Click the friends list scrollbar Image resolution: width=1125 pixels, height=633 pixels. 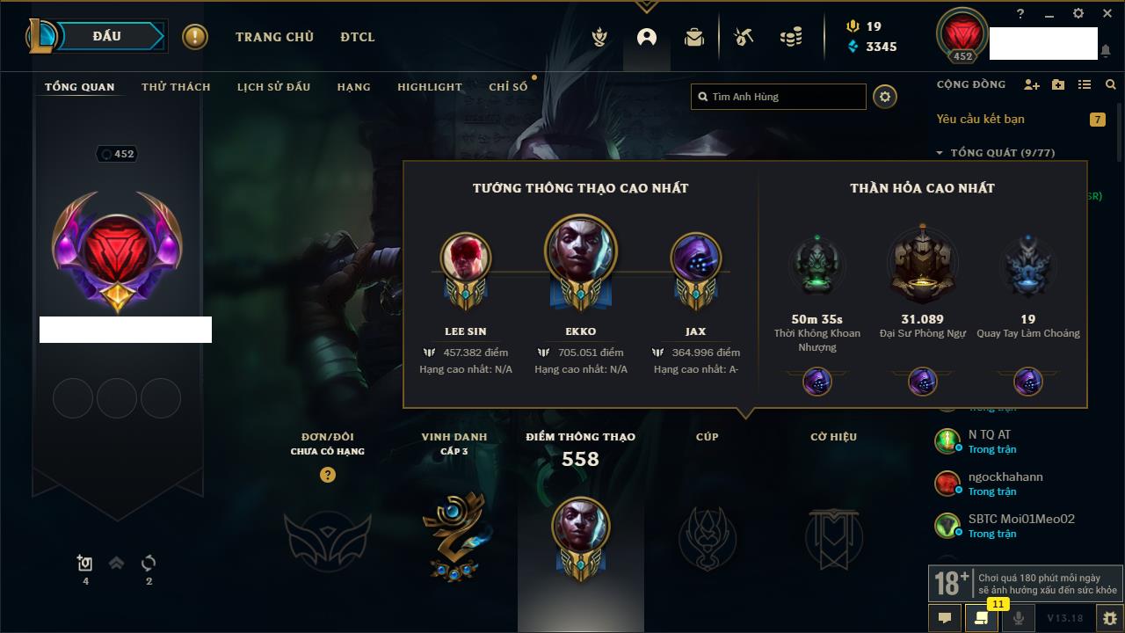point(1119,132)
